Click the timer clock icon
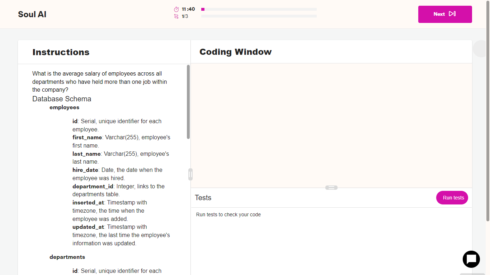This screenshot has width=490, height=275. [176, 9]
